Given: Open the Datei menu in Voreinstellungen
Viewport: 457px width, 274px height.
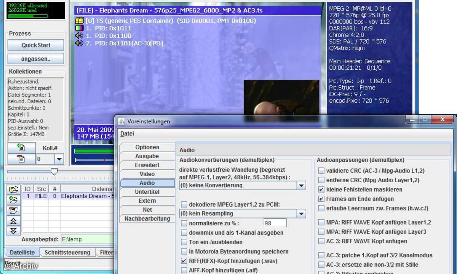Looking at the screenshot, I should tap(127, 134).
